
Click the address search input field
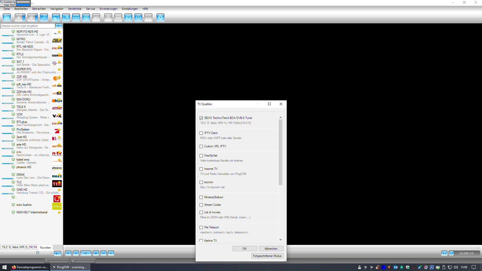[28, 26]
